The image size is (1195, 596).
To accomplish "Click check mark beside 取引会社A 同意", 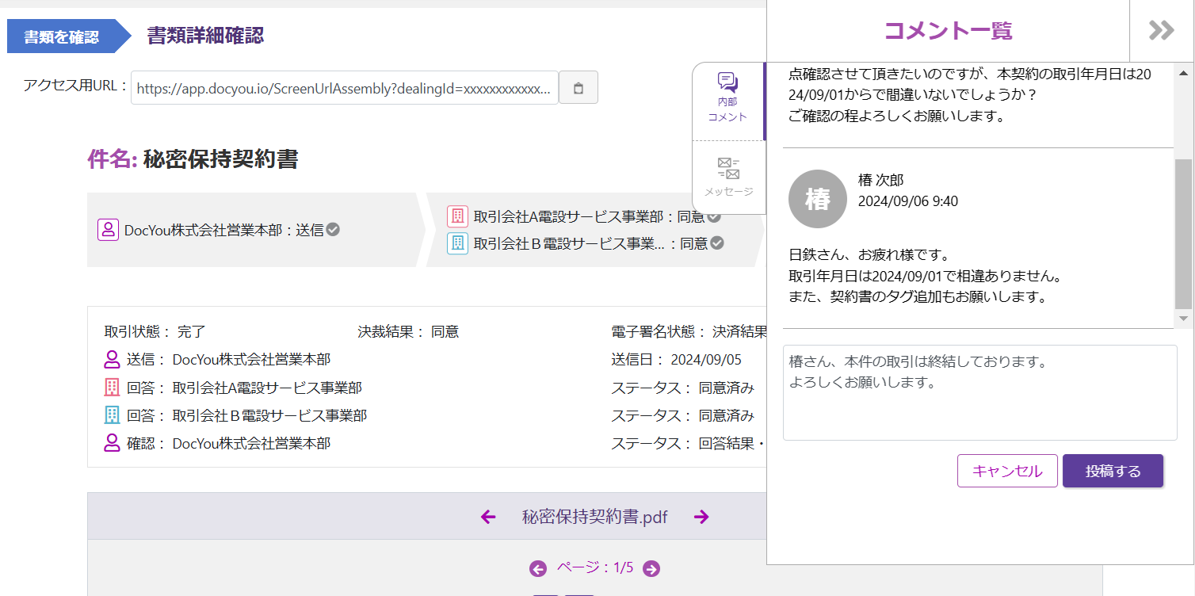I will 714,216.
